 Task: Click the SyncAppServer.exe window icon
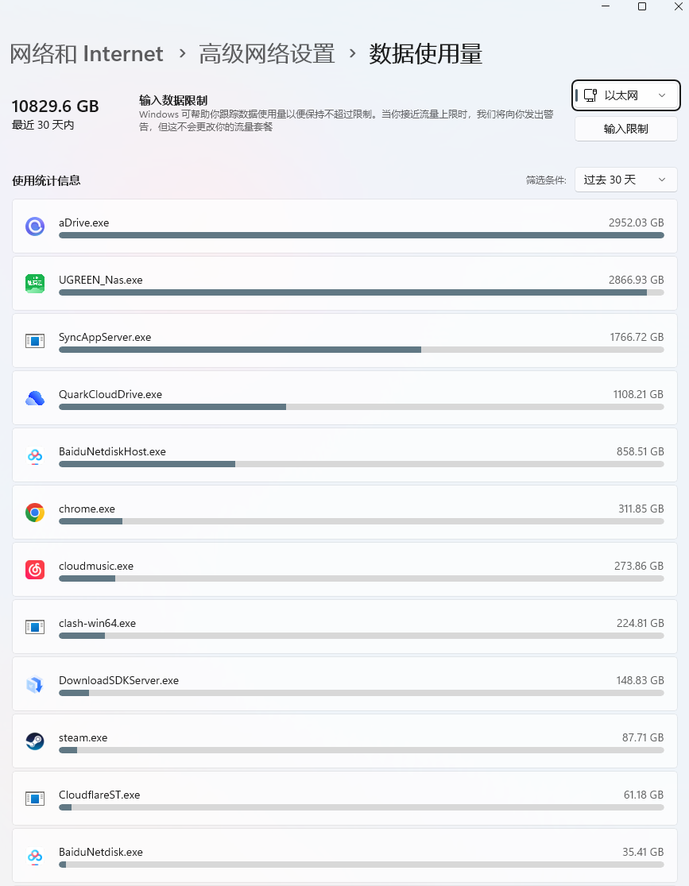35,341
